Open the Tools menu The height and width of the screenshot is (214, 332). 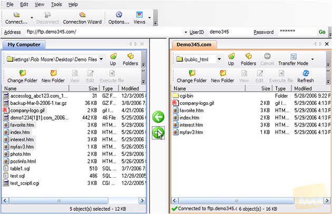[56, 4]
